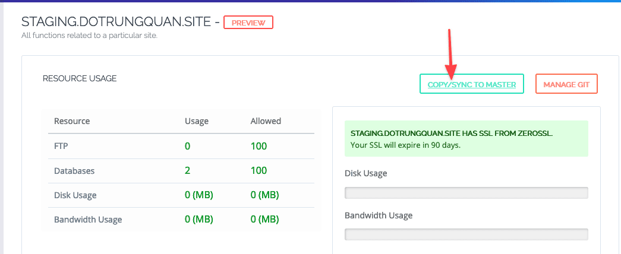Screen dimensions: 621x254
Task: Click the RESOURCE USAGE section heading
Action: (x=80, y=78)
